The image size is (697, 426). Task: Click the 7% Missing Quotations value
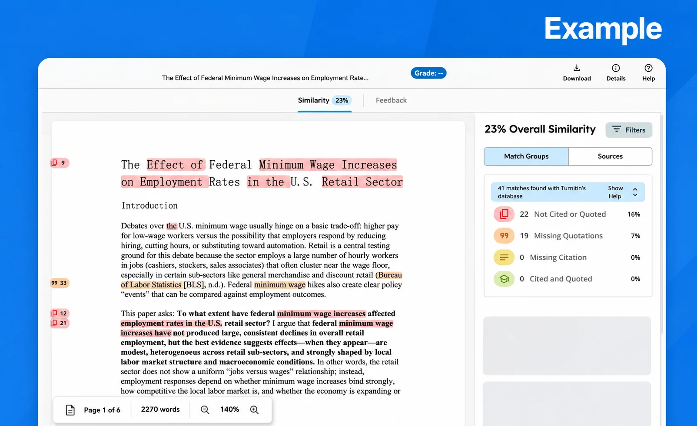click(635, 236)
